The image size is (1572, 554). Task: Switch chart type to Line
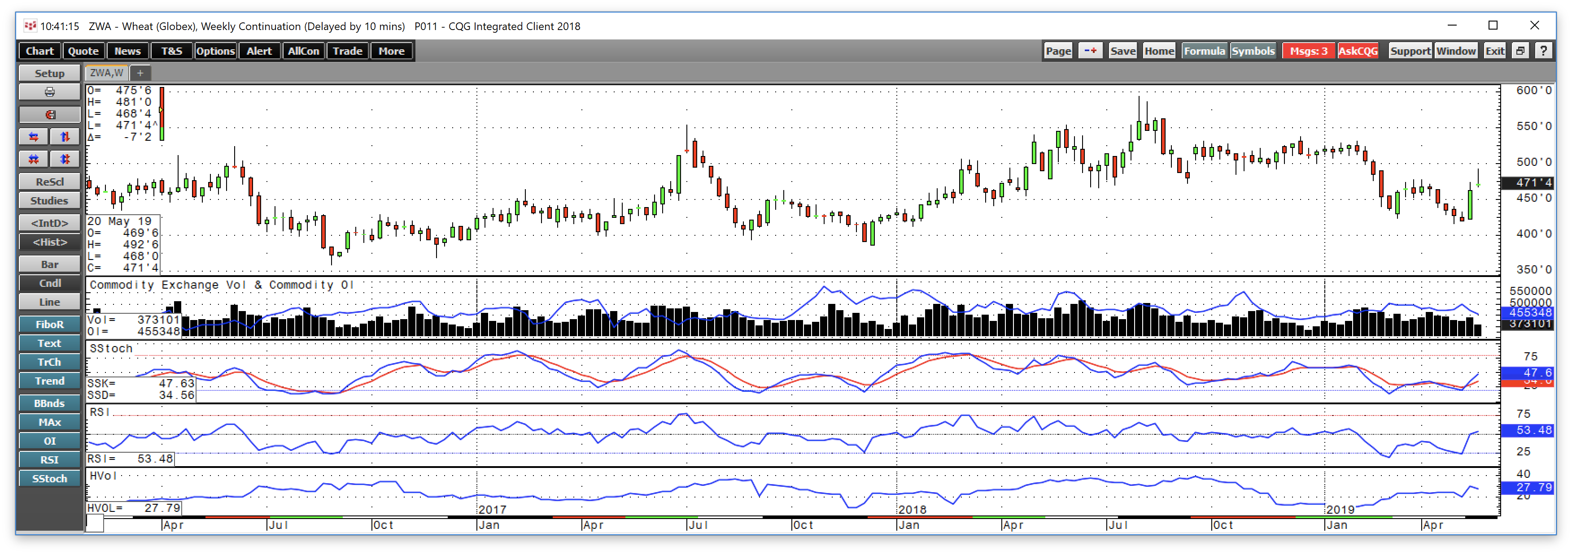(x=49, y=302)
